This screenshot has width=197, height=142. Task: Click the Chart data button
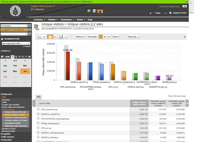(x=92, y=37)
